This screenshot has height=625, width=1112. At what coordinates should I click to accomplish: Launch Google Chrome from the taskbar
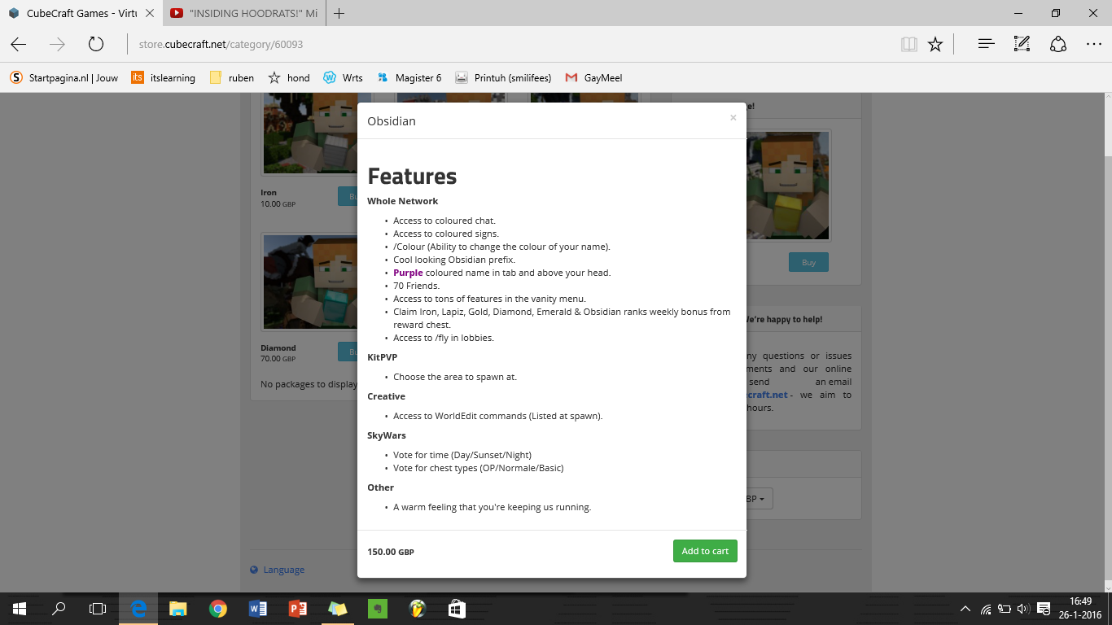[x=217, y=609]
